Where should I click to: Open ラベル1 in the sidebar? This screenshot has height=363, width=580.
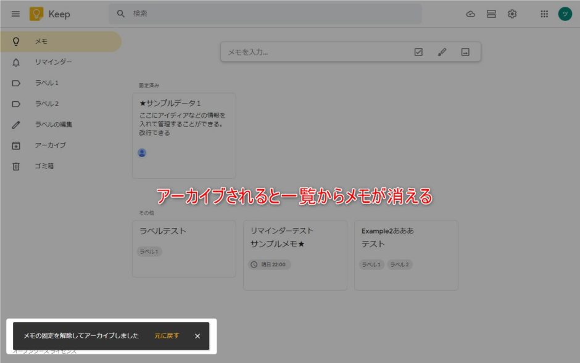pyautogui.click(x=47, y=83)
